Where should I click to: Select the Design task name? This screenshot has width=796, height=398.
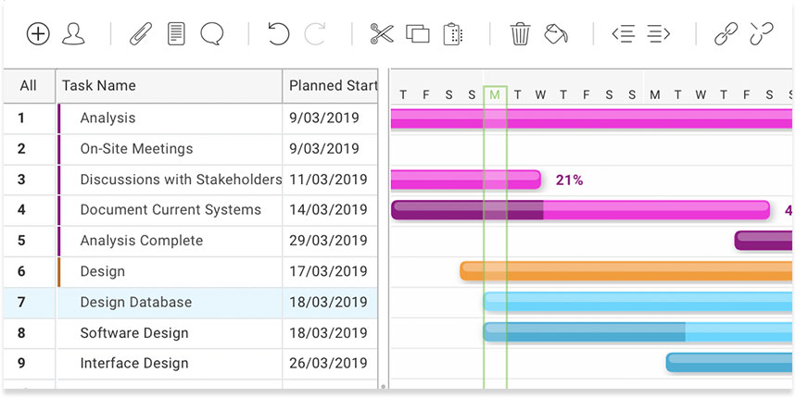coord(103,272)
